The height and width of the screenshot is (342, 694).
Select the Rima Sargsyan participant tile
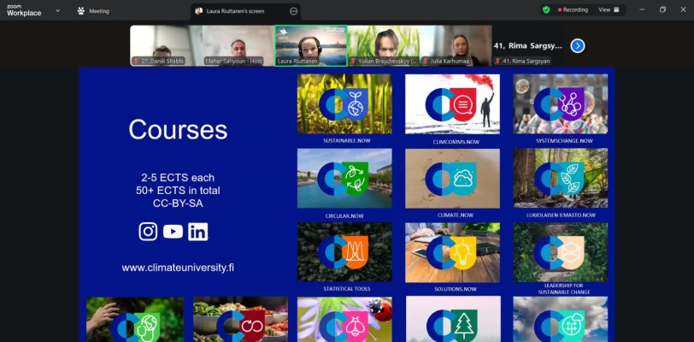(528, 45)
